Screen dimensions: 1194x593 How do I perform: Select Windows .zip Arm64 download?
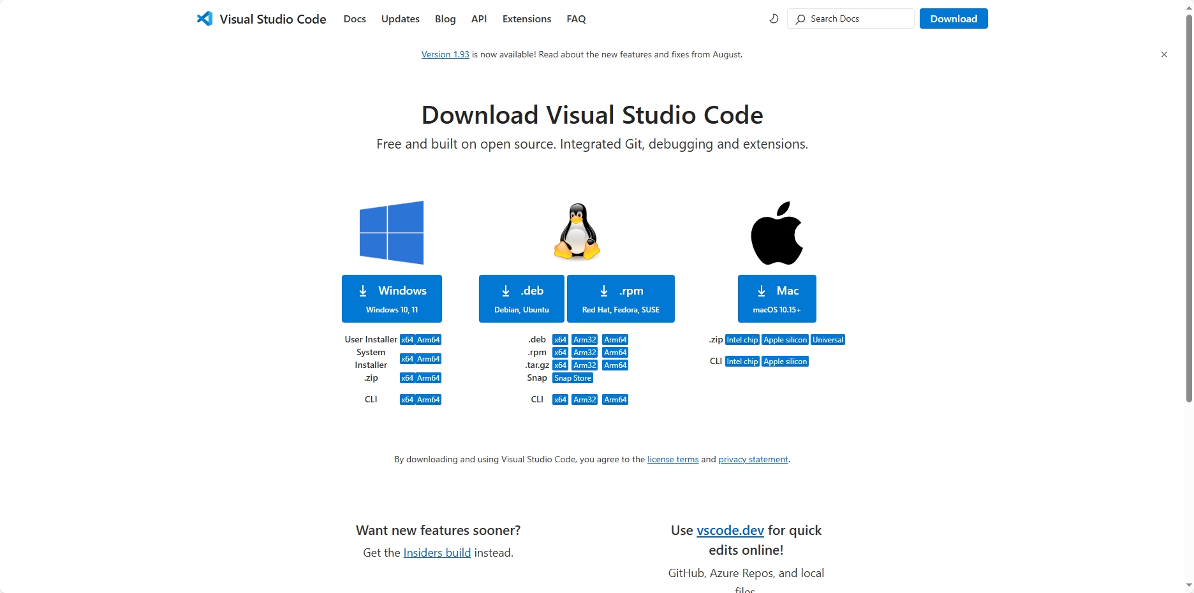(429, 378)
